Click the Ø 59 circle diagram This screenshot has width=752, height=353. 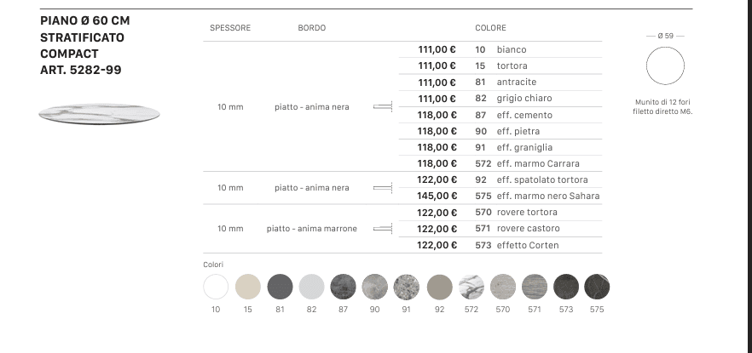pyautogui.click(x=665, y=66)
